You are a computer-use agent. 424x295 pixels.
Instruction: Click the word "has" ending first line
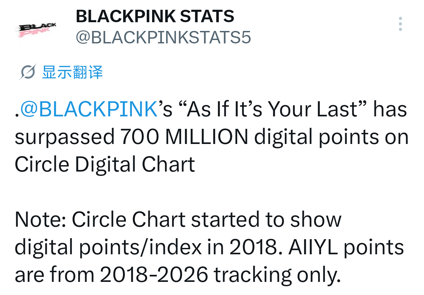click(x=390, y=109)
